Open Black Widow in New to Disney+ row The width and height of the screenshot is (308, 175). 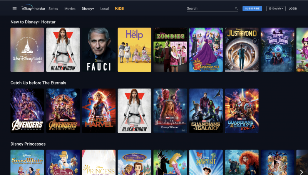click(x=63, y=50)
